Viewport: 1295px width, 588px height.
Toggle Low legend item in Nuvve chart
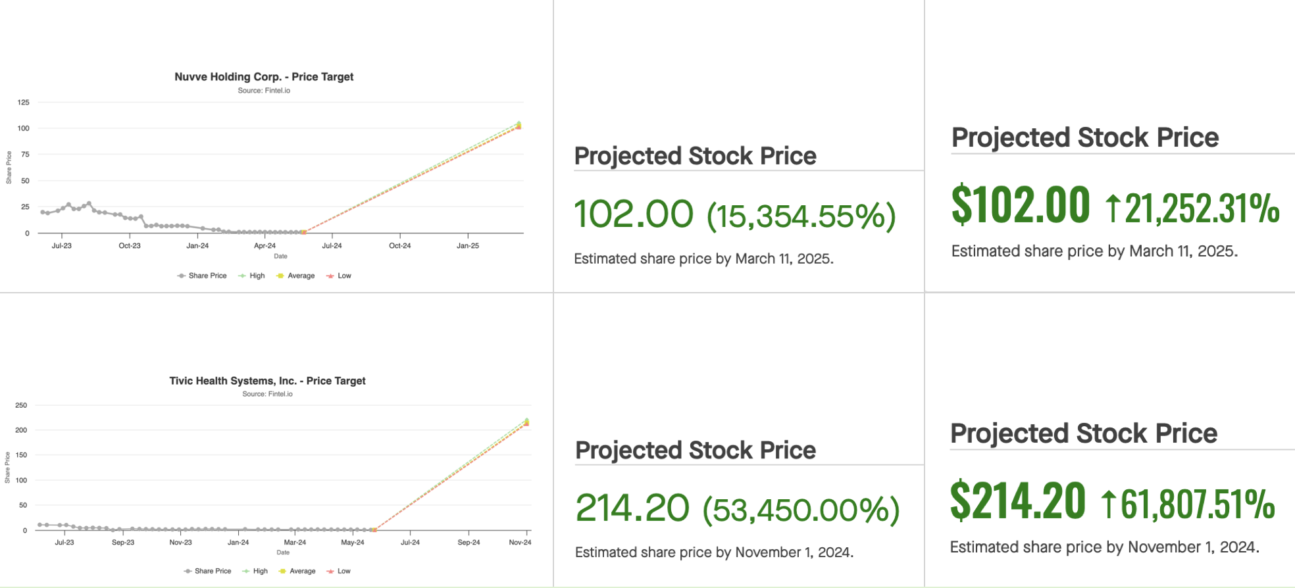click(x=339, y=276)
